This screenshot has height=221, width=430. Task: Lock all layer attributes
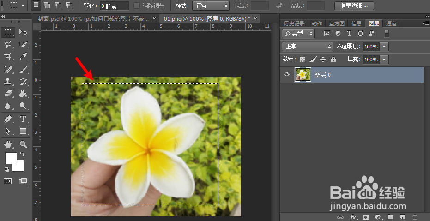pos(333,60)
